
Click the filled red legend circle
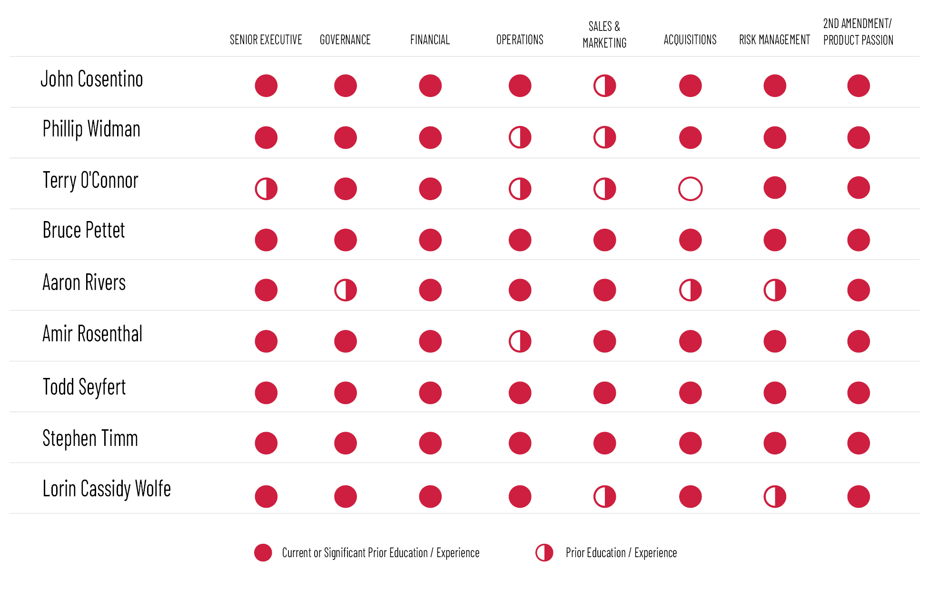click(263, 553)
